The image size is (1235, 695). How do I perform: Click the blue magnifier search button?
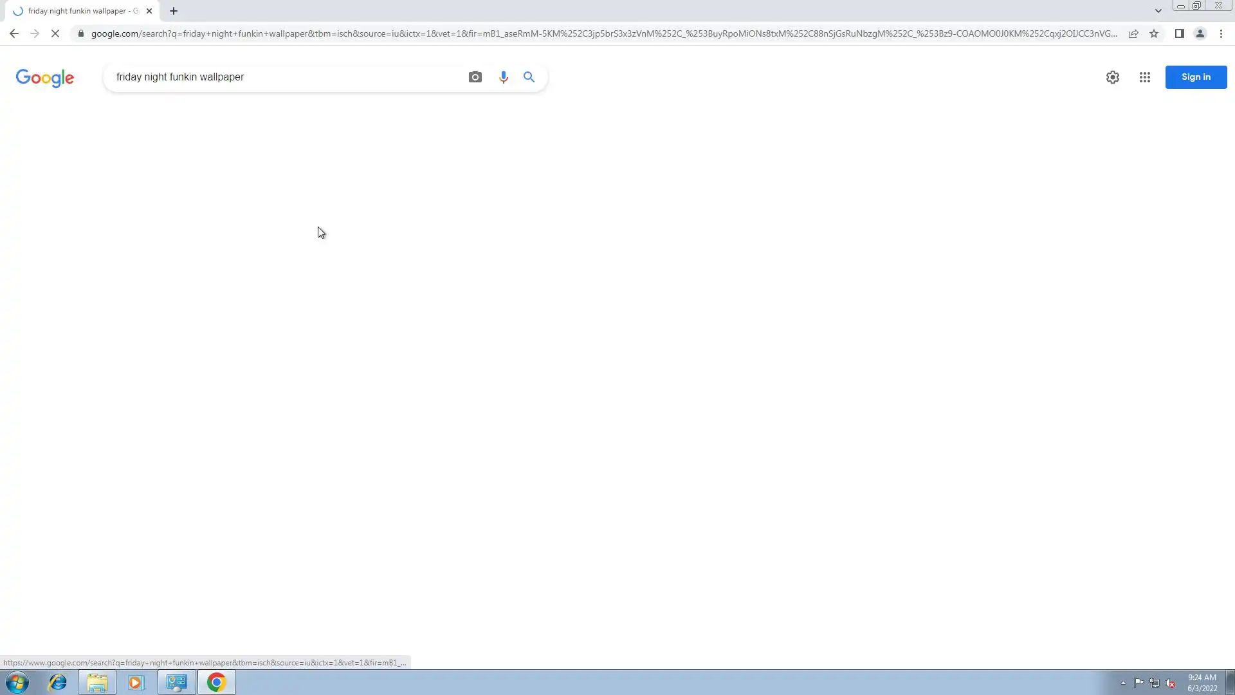coord(529,77)
